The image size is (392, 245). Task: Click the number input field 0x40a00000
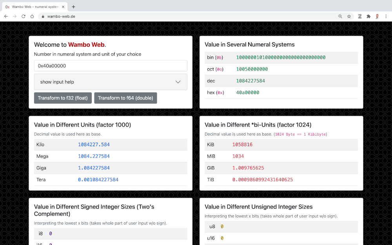pyautogui.click(x=111, y=66)
